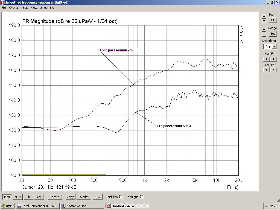Move High Fr limit right
The image size is (280, 210).
(273, 59)
